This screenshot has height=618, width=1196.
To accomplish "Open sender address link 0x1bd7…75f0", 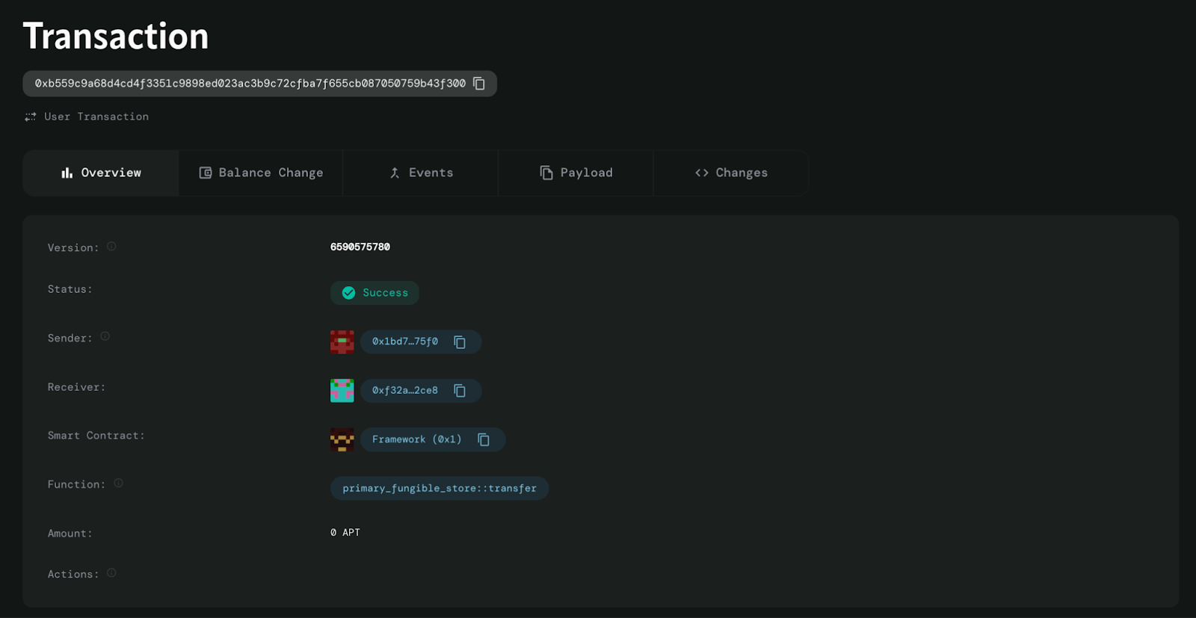I will coord(405,342).
